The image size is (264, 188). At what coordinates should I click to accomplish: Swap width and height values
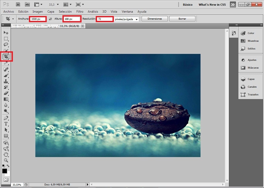[51, 19]
